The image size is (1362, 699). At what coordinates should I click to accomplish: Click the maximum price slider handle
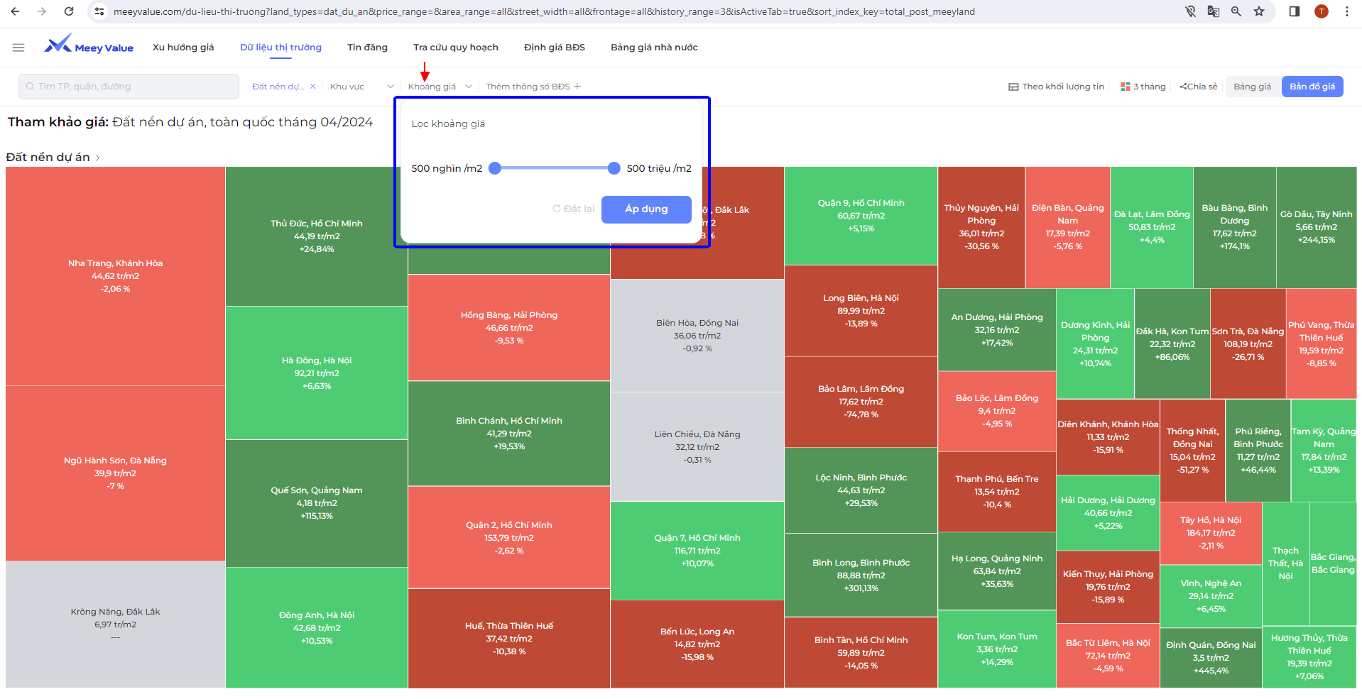pos(614,168)
